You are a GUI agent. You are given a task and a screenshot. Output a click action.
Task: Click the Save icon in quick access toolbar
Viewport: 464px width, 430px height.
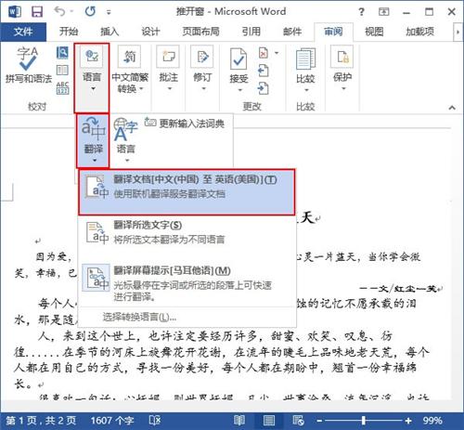pos(37,12)
